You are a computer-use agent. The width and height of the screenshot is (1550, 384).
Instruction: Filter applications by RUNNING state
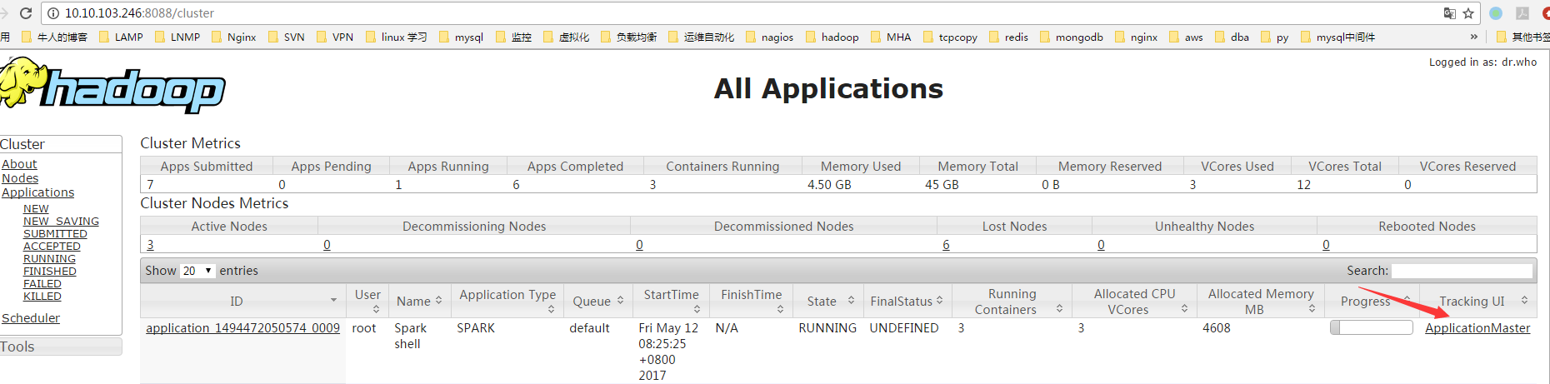coord(49,258)
